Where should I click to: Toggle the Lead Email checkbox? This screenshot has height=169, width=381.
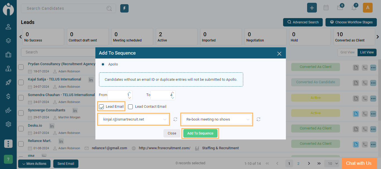point(102,107)
